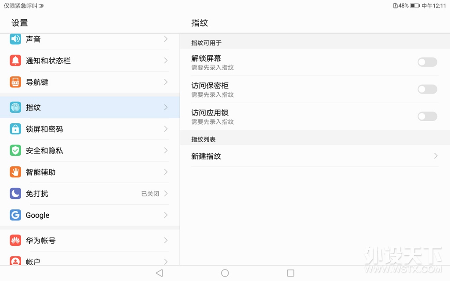Open the 导航键 row chevron
The width and height of the screenshot is (450, 281).
point(166,82)
